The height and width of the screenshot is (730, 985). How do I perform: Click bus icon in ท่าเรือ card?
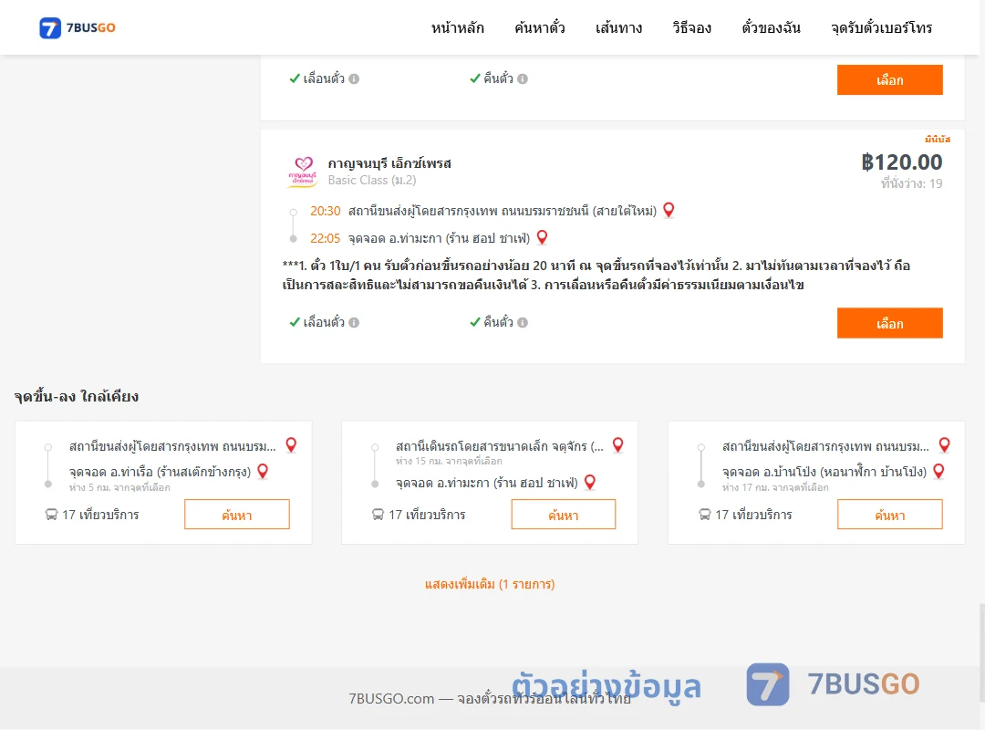(51, 515)
